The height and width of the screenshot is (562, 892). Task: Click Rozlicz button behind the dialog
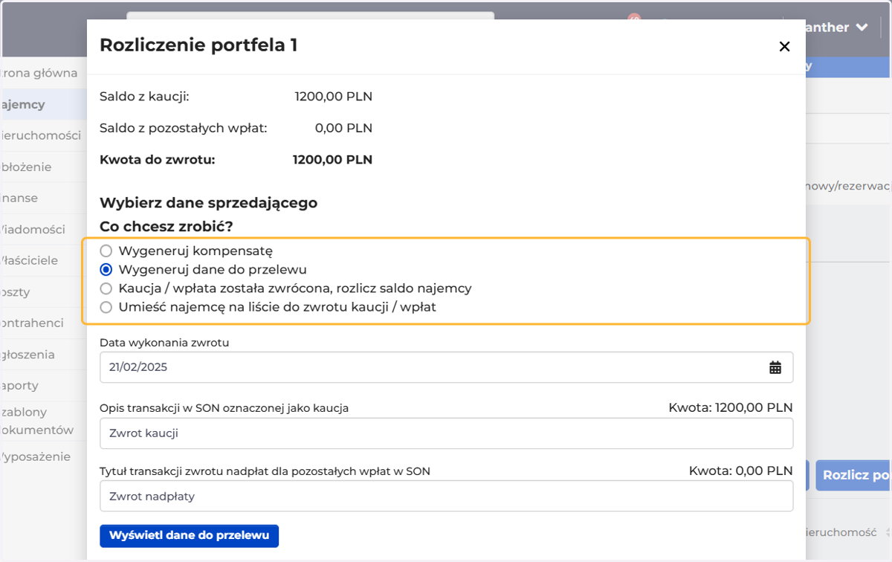(853, 475)
